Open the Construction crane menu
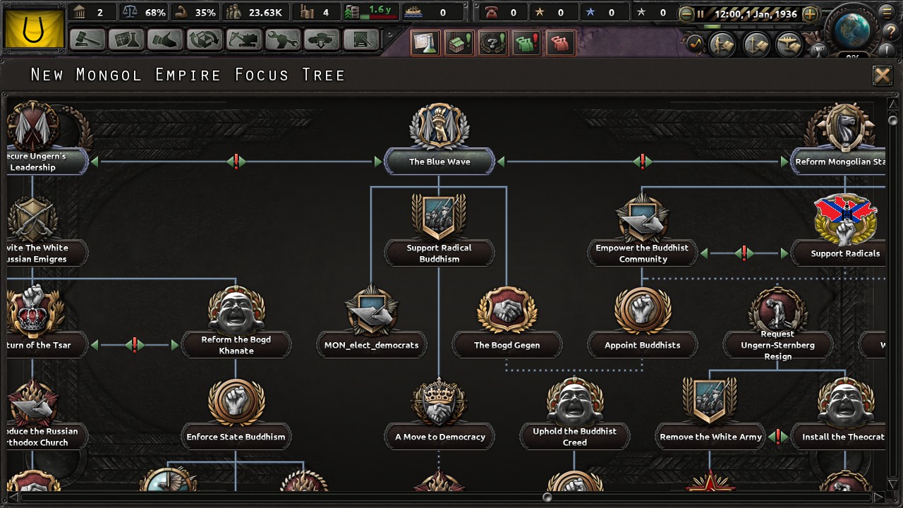The width and height of the screenshot is (903, 508). [243, 40]
